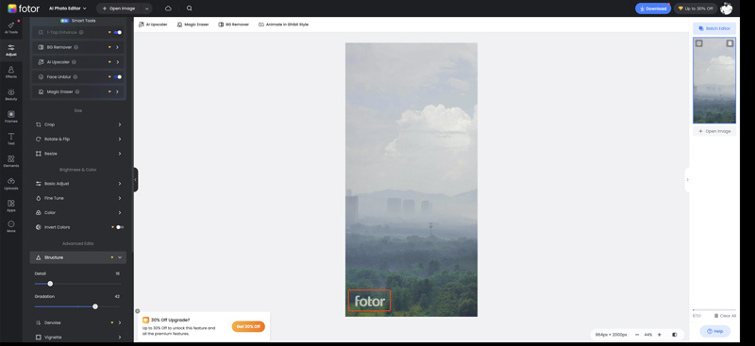Viewport: 755px width, 346px height.
Task: Toggle the 1-Tap Enhance switch
Action: (118, 32)
